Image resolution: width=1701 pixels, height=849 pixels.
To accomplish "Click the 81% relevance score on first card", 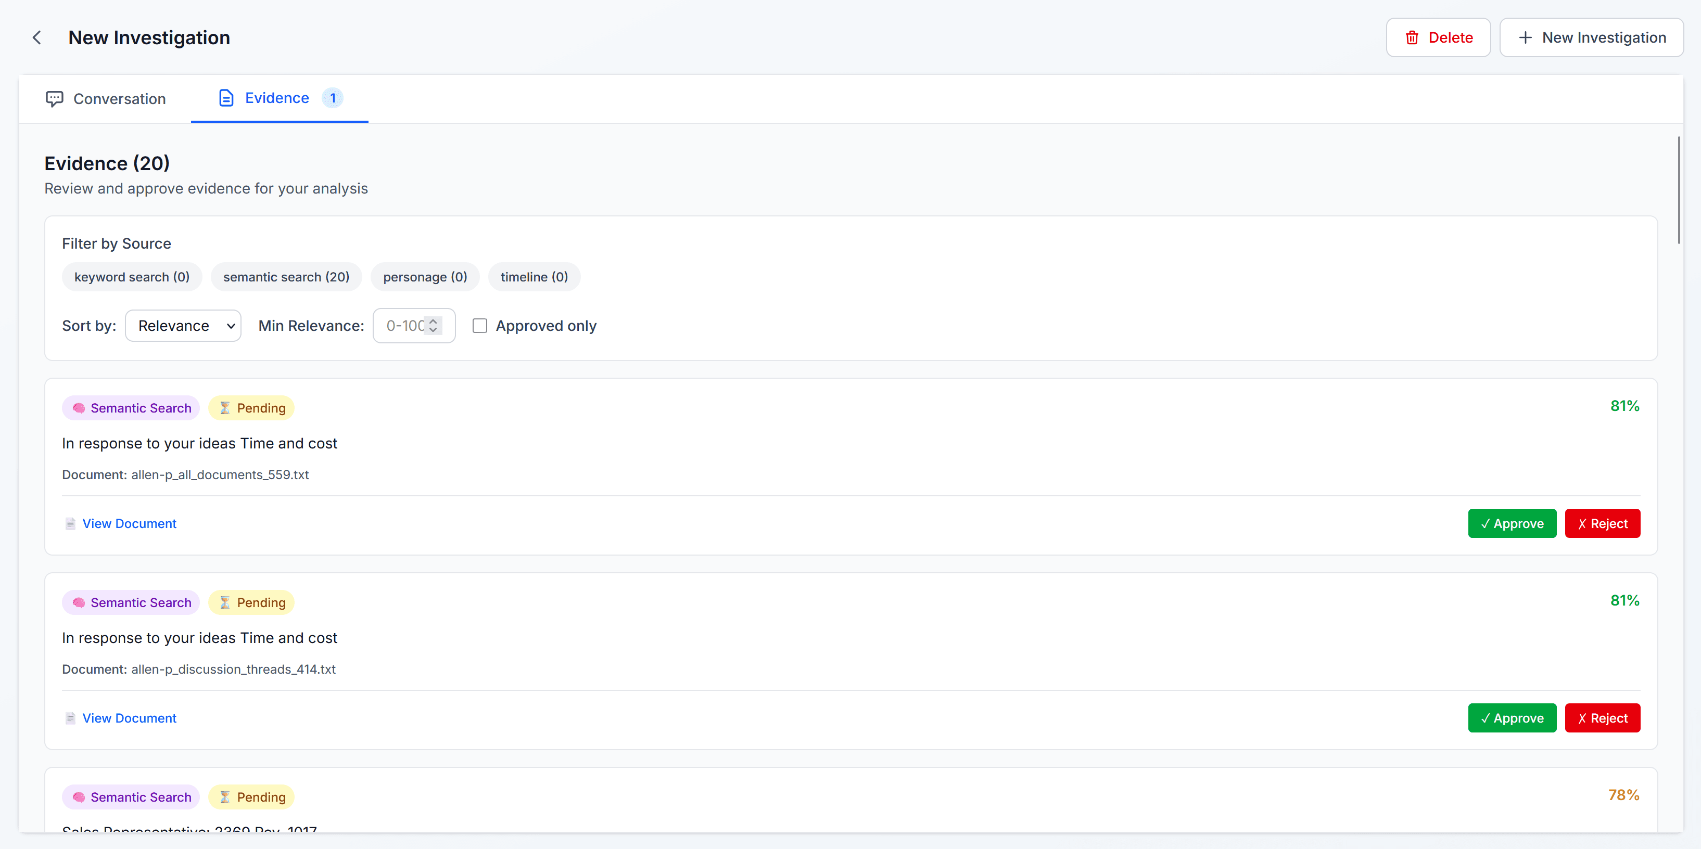I will pos(1624,406).
